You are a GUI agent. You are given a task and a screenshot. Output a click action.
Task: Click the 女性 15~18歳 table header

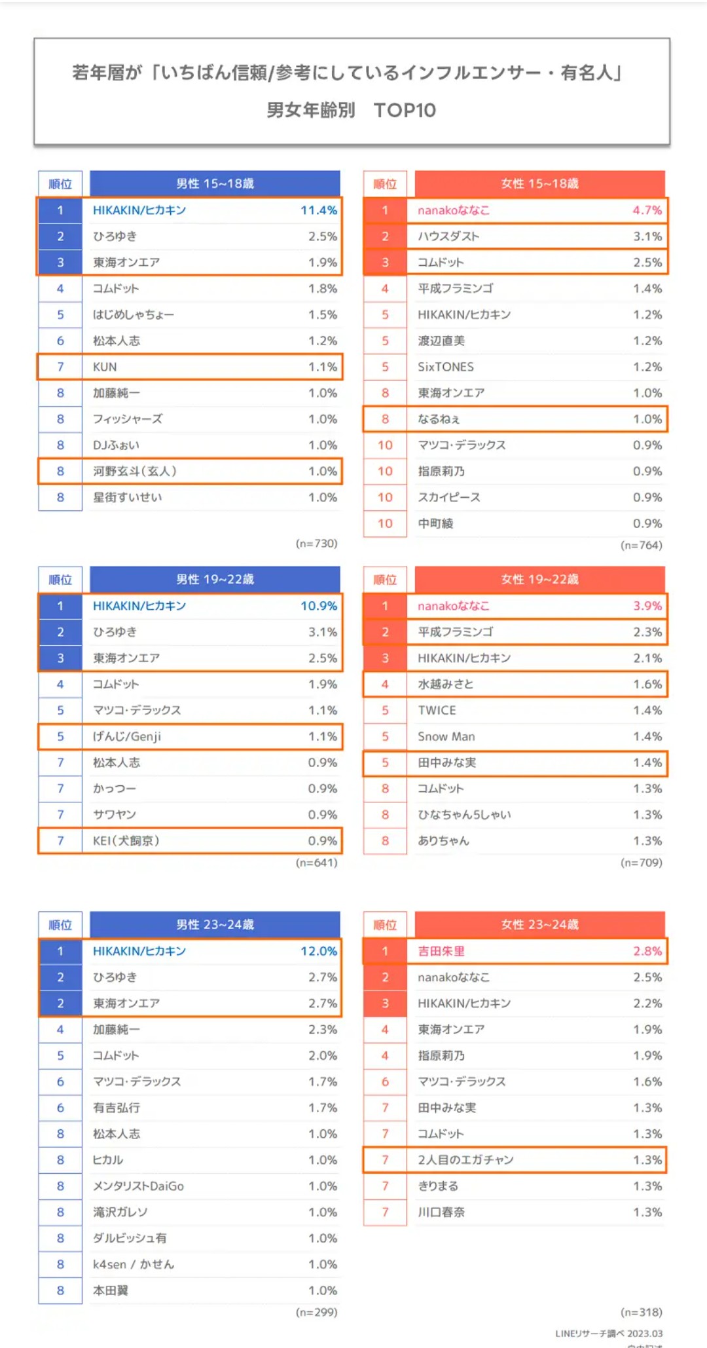(540, 183)
